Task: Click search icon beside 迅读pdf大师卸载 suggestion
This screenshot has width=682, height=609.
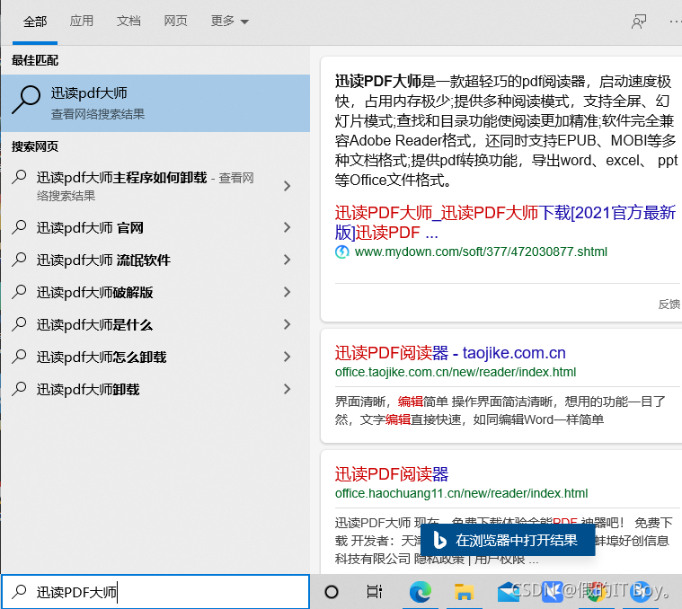Action: tap(19, 389)
